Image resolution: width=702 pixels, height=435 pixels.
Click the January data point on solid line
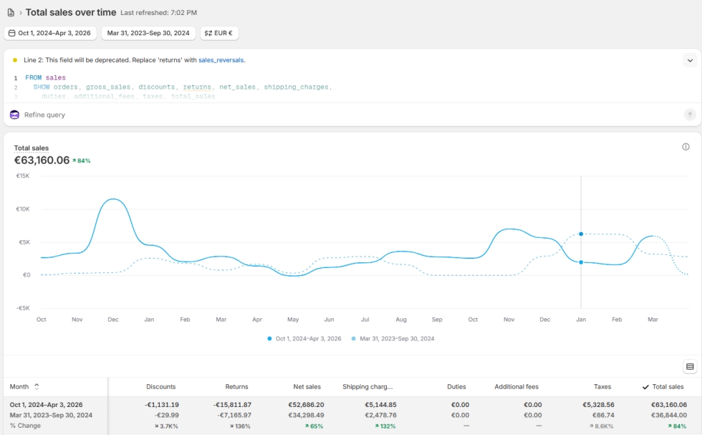[x=581, y=262]
